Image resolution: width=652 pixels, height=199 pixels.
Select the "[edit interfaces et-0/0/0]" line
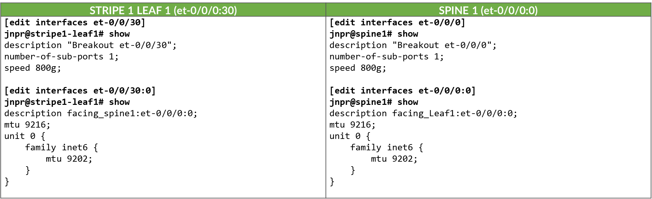point(397,22)
